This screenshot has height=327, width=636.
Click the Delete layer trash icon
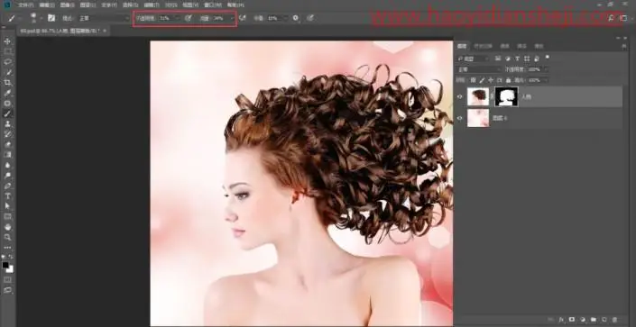[x=614, y=320]
